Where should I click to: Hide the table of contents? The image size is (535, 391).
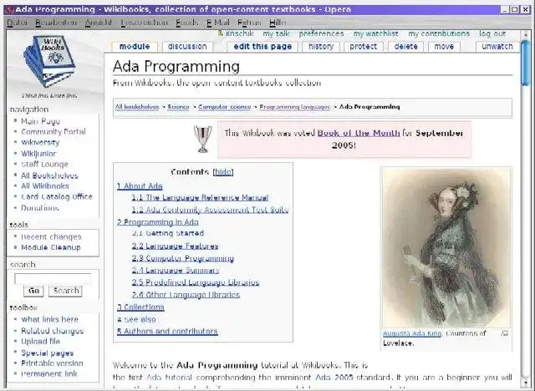click(x=223, y=172)
